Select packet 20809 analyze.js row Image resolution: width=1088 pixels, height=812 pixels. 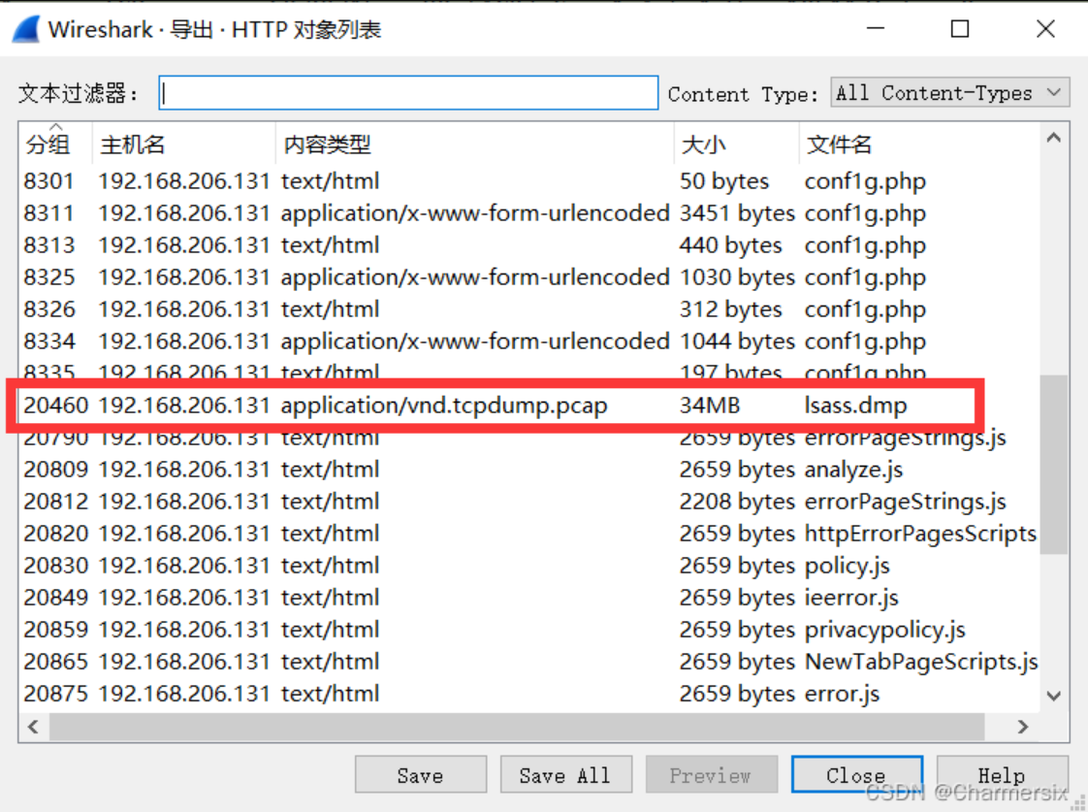(x=530, y=470)
